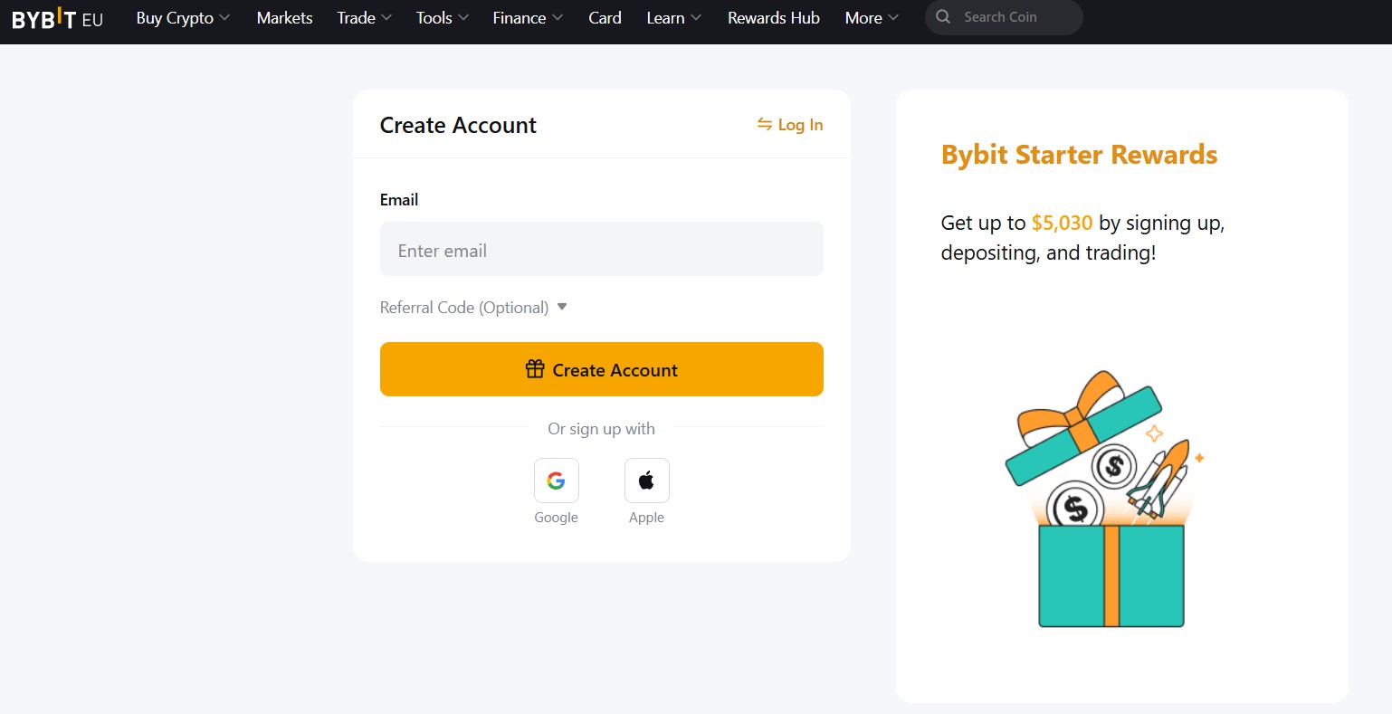Click the Bybit Starter Rewards heading
Image resolution: width=1392 pixels, height=714 pixels.
pos(1079,155)
